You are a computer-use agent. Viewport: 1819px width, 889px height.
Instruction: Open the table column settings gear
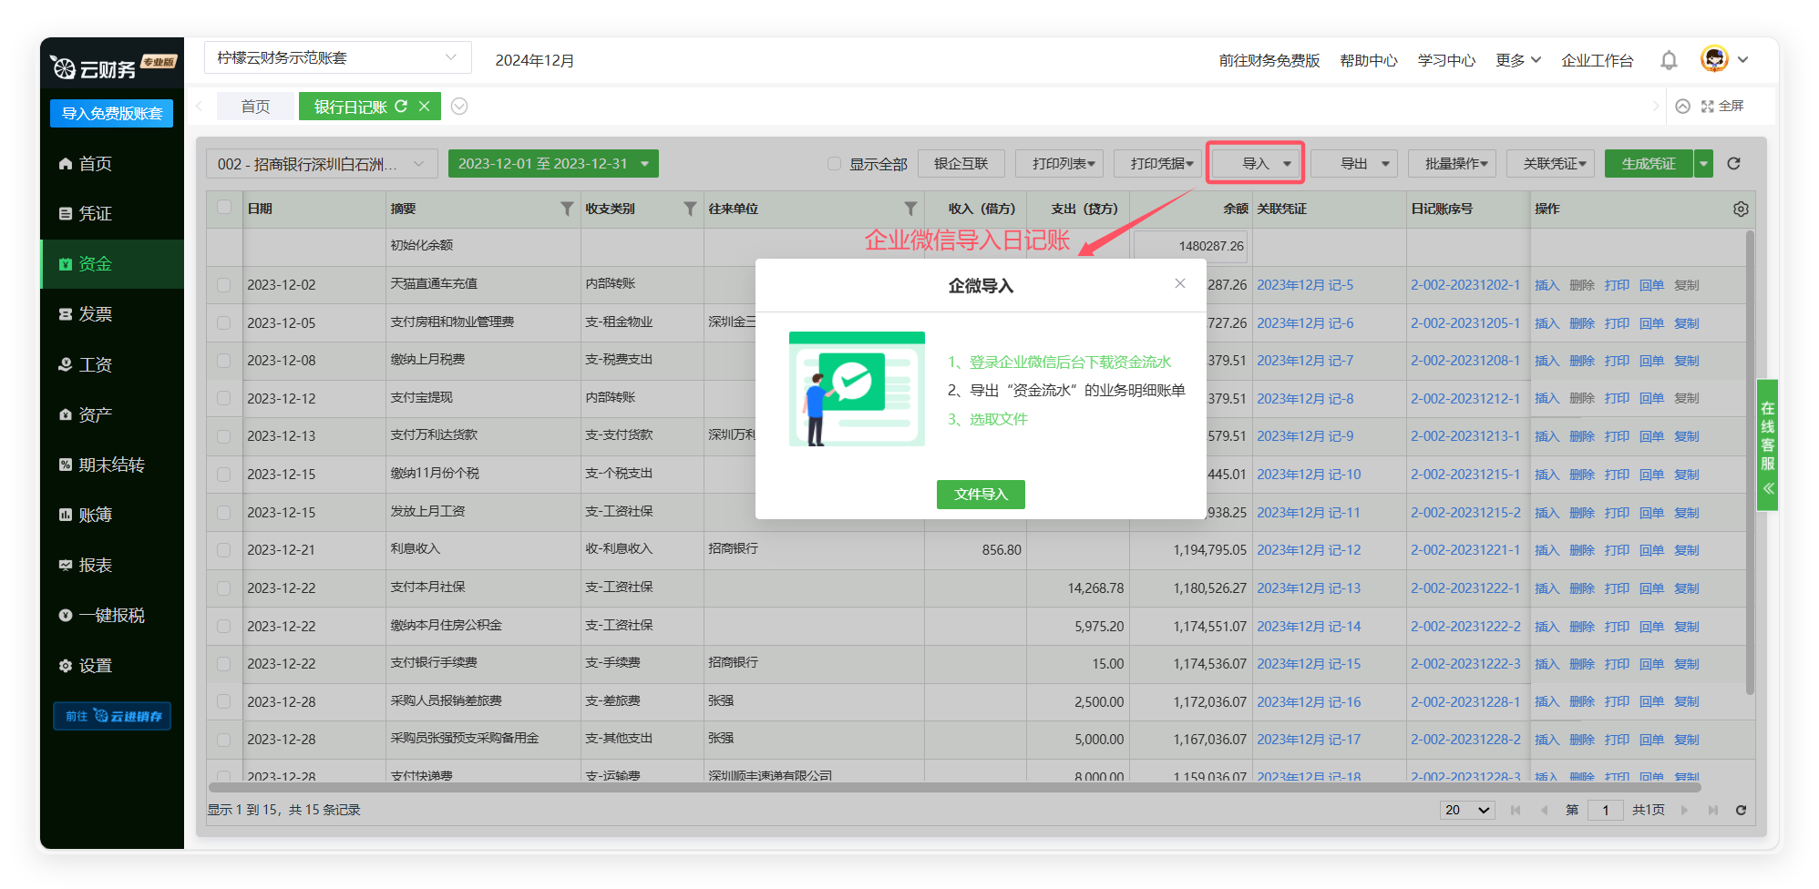click(1741, 209)
